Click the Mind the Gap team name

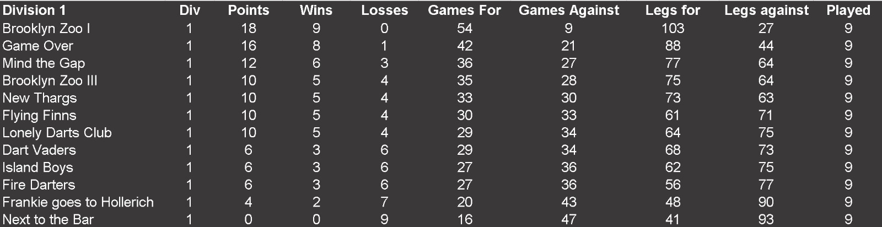44,63
